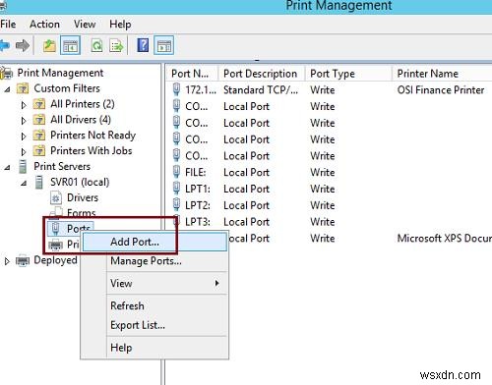Choose Manage Ports... from context menu
Screen dimensions: 492x385
(167, 261)
